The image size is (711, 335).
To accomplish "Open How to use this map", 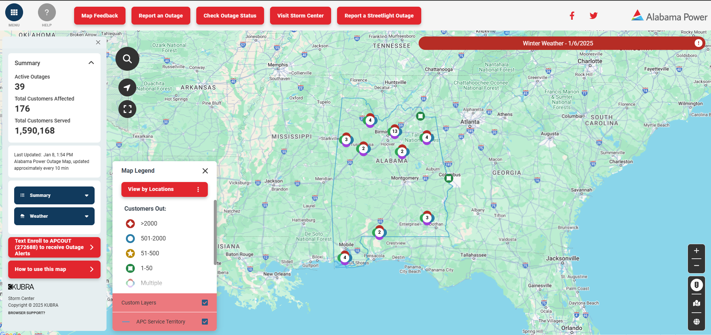I will coord(54,269).
